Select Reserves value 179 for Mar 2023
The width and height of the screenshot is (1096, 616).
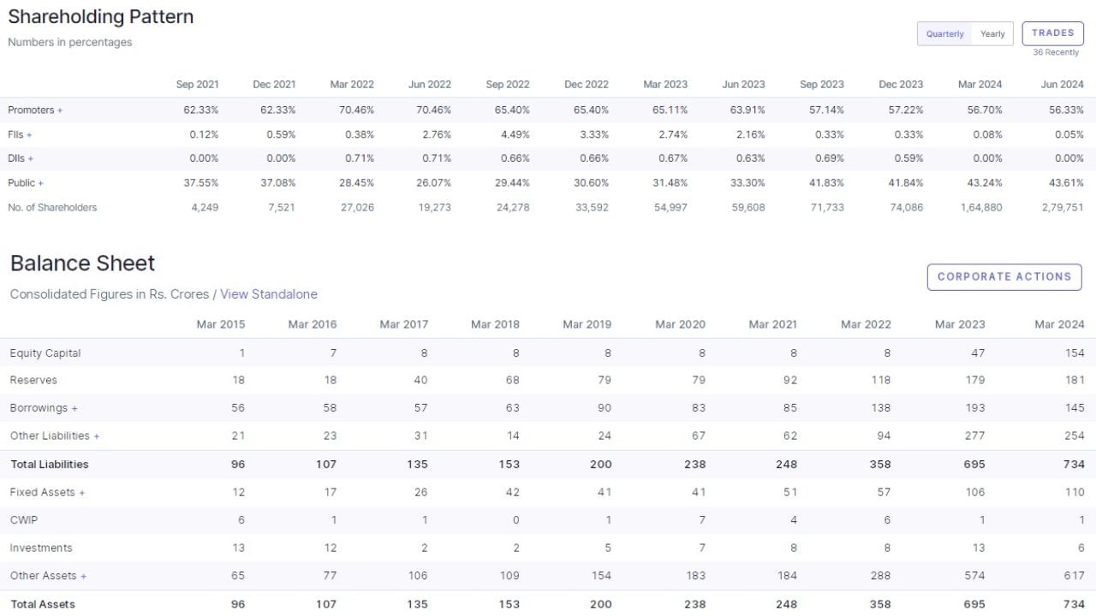pyautogui.click(x=975, y=381)
